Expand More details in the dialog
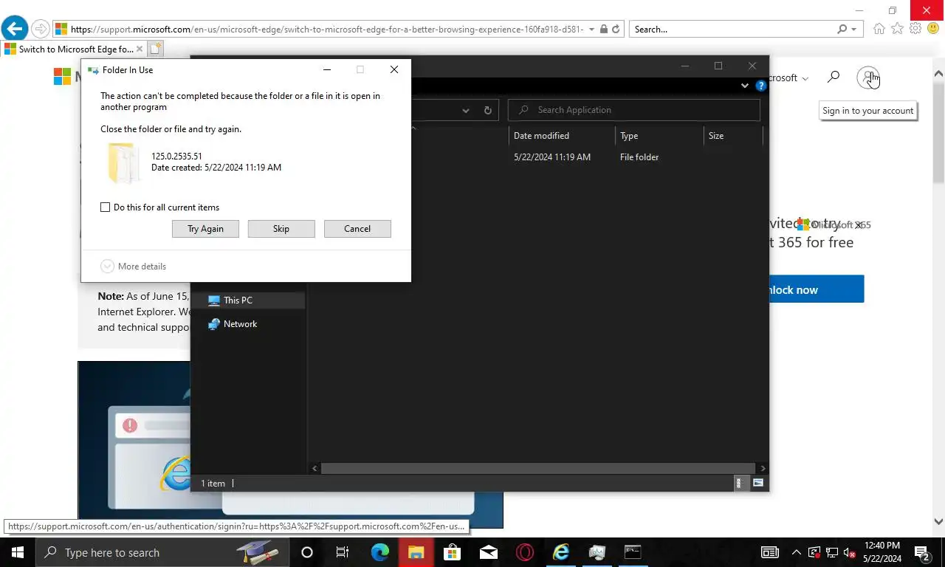 (134, 267)
